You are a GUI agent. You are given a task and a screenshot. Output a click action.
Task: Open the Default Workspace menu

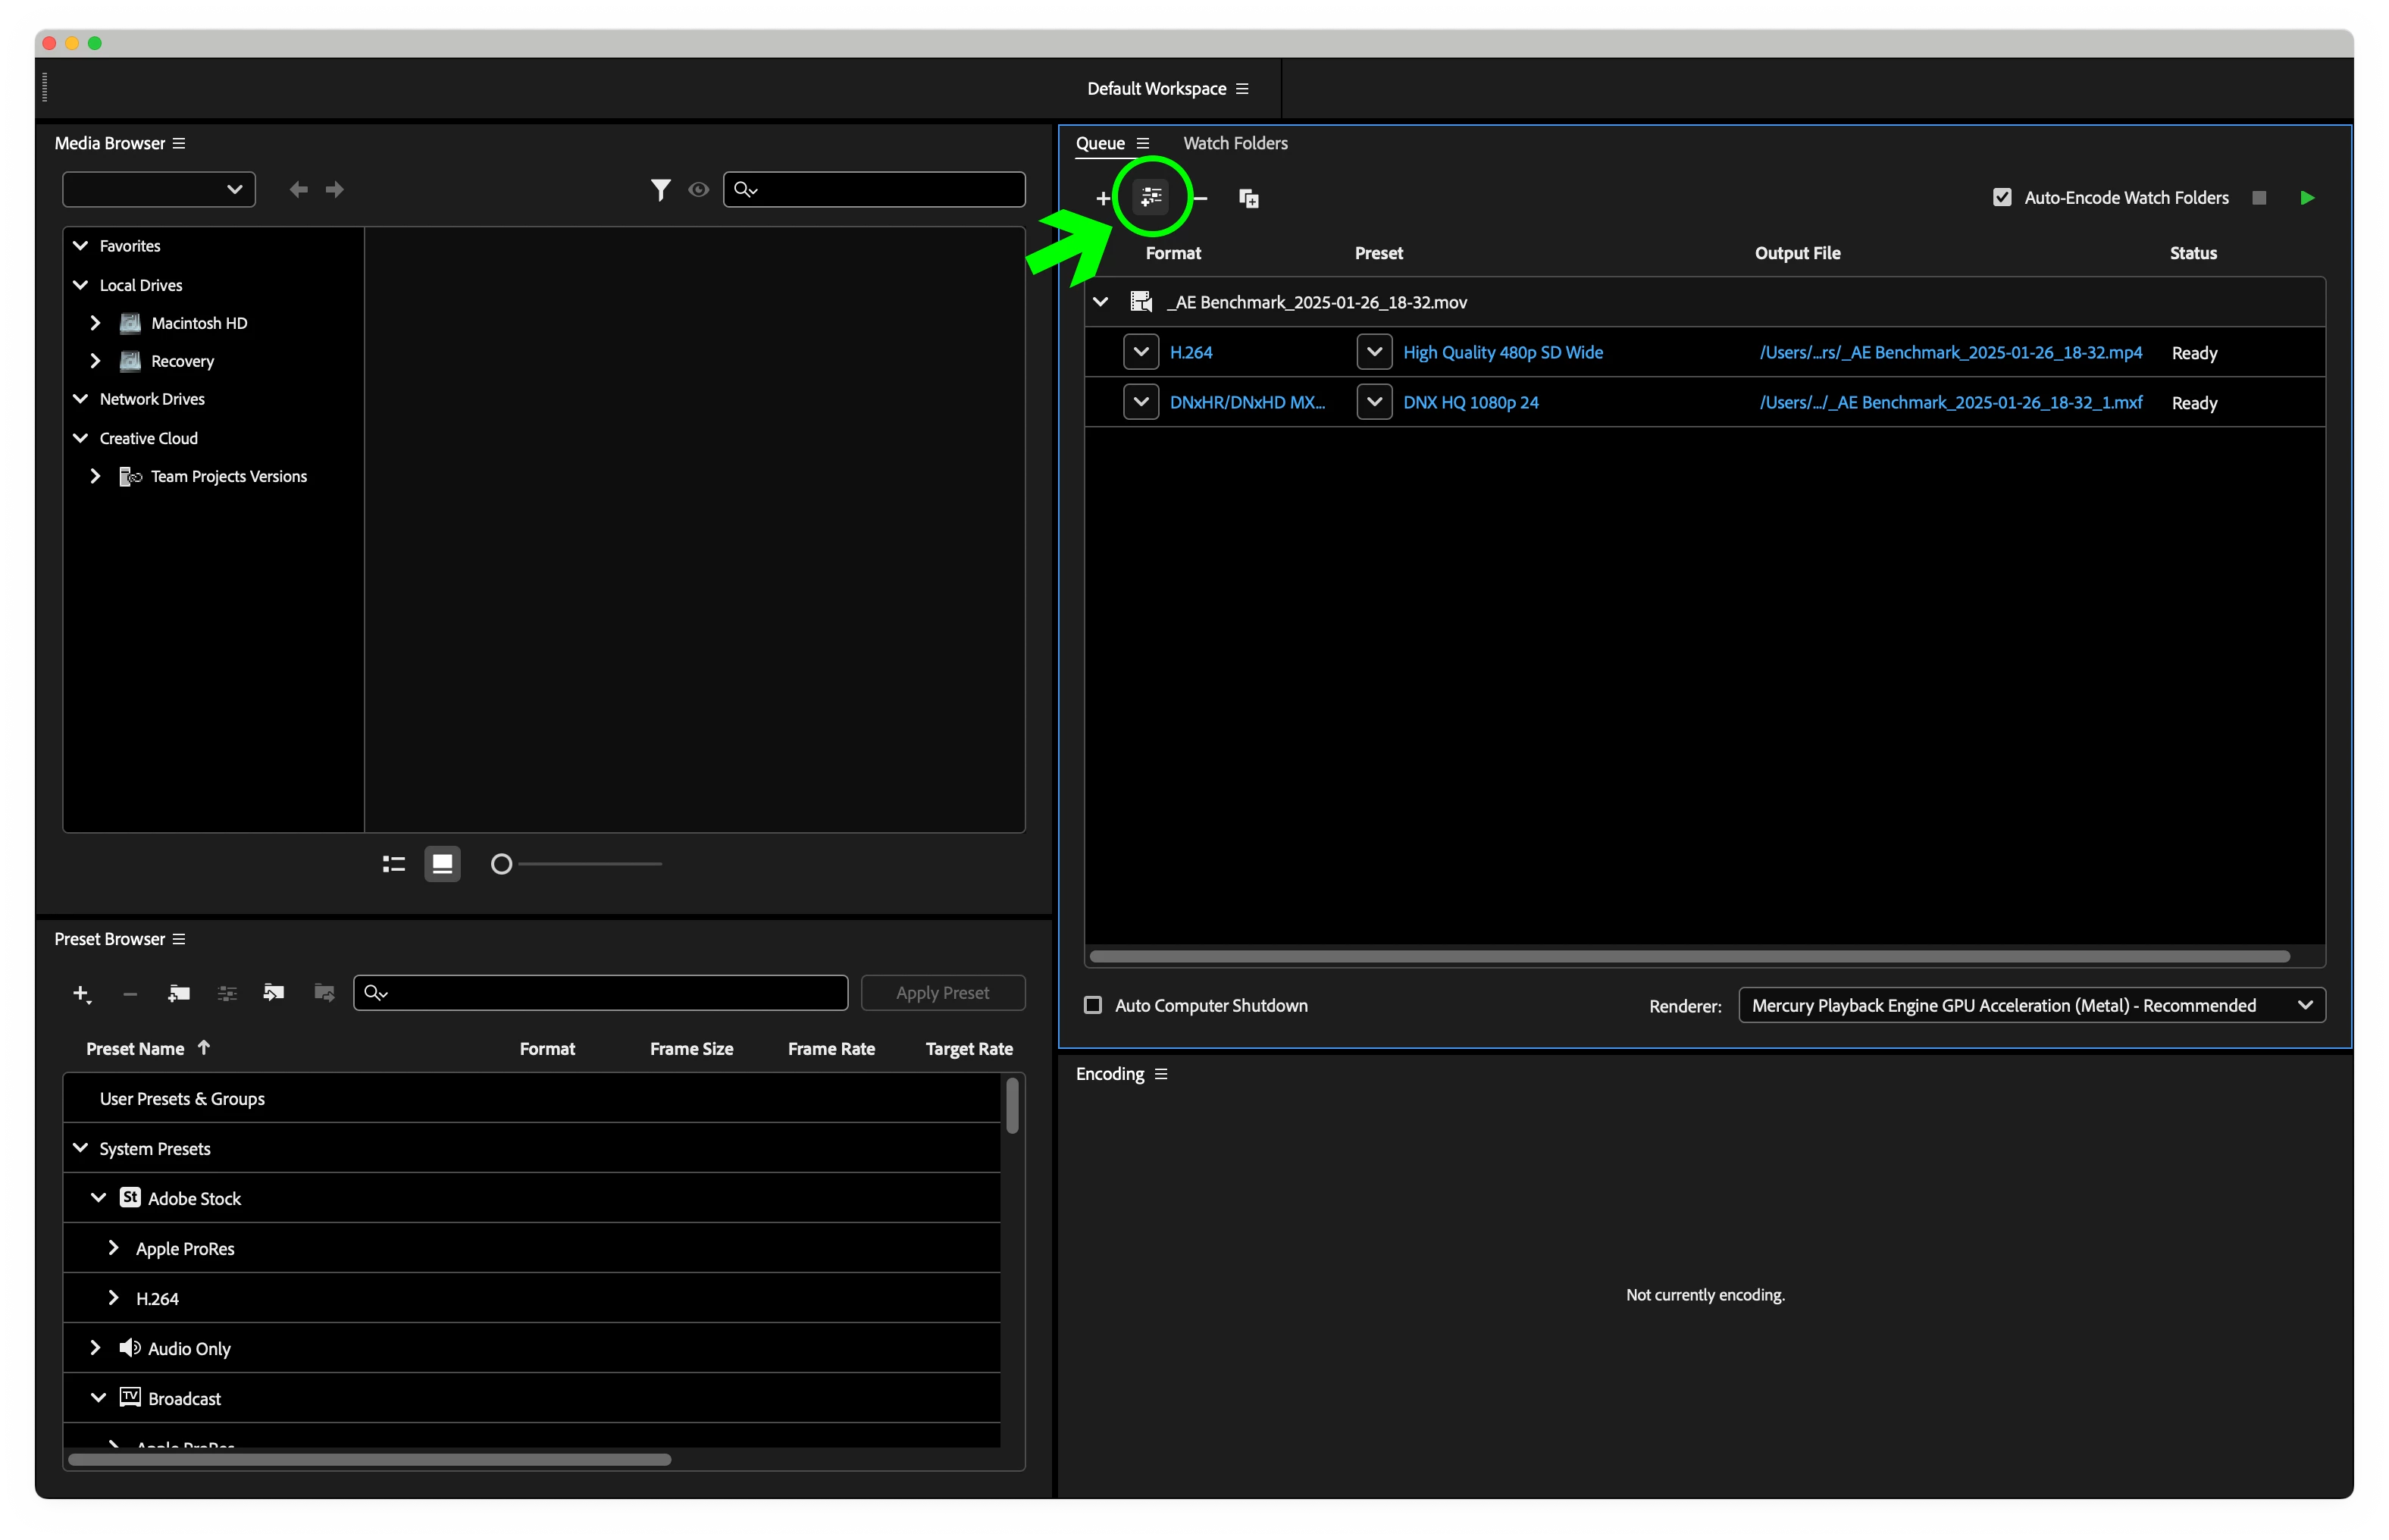[1242, 89]
